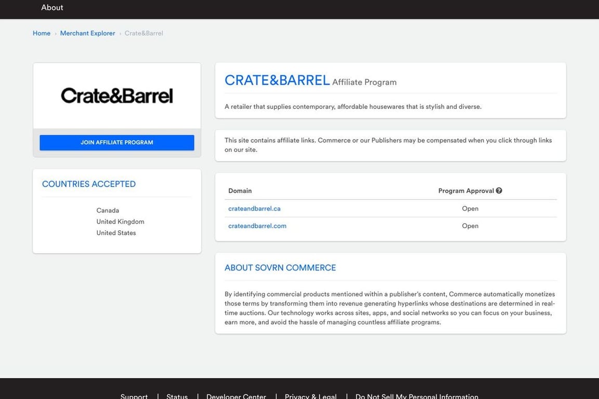Click the Domain column header
599x399 pixels.
coord(240,191)
